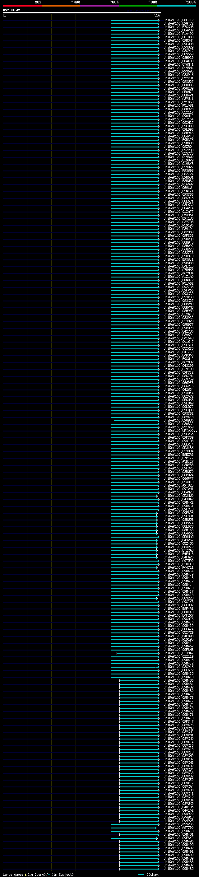
Task: Open hit UniRef100_C9W980
Action: point(178,421)
